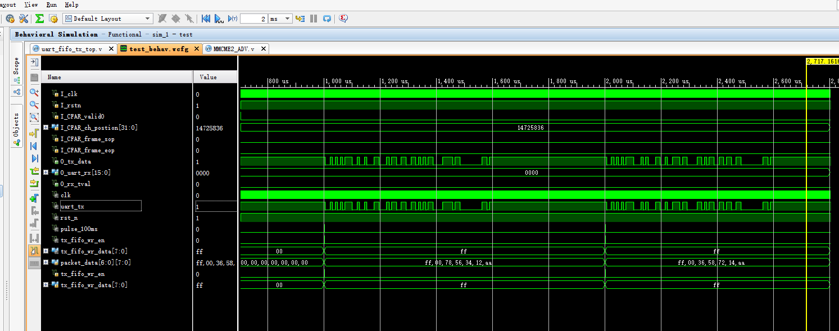Click the Save waveform configuration icon
This screenshot has height=331, width=839.
34,77
